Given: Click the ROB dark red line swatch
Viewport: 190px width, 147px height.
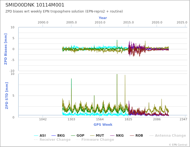Looking at the screenshot, I should [x=132, y=136].
